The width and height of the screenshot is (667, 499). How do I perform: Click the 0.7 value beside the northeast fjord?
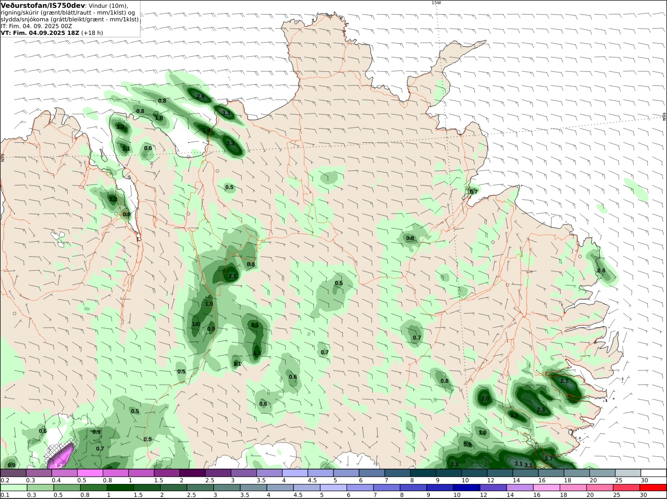pos(473,192)
